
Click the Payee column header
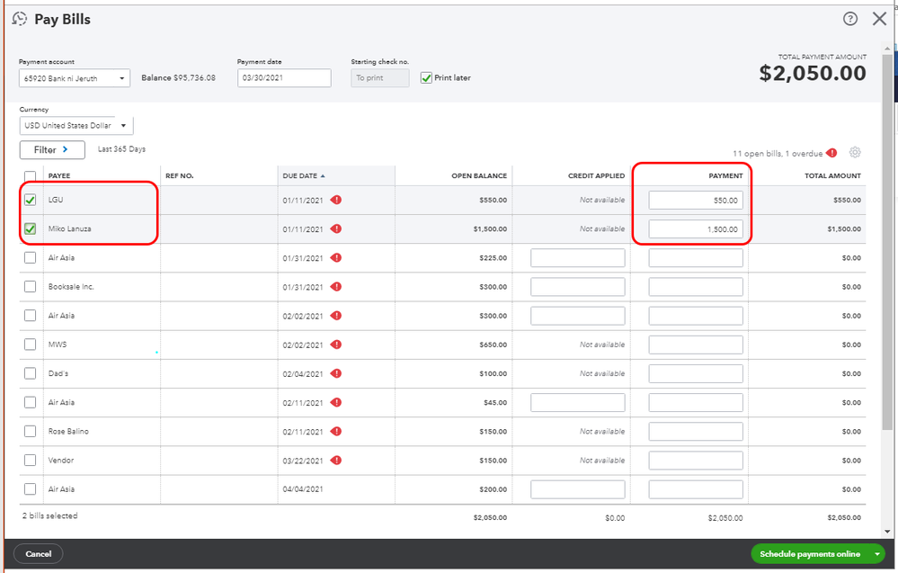pyautogui.click(x=60, y=175)
